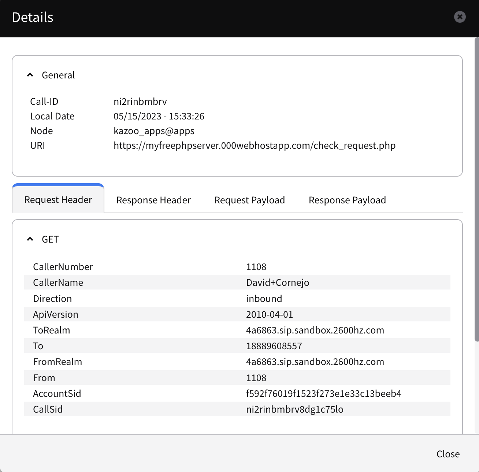Click the Direction value inbound
Viewport: 479px width, 472px height.
(264, 299)
